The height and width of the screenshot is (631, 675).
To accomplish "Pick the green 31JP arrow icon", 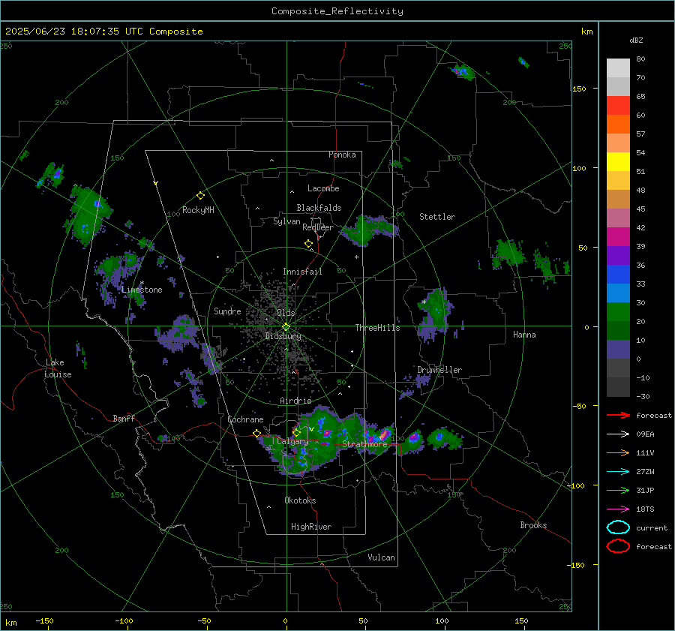I will click(x=618, y=490).
